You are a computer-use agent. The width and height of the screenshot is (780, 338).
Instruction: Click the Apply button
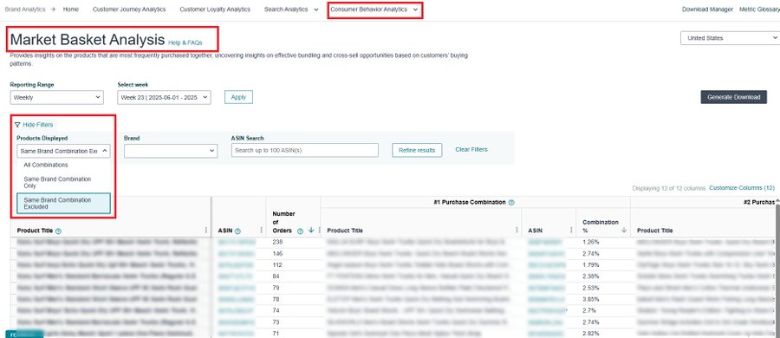[239, 97]
